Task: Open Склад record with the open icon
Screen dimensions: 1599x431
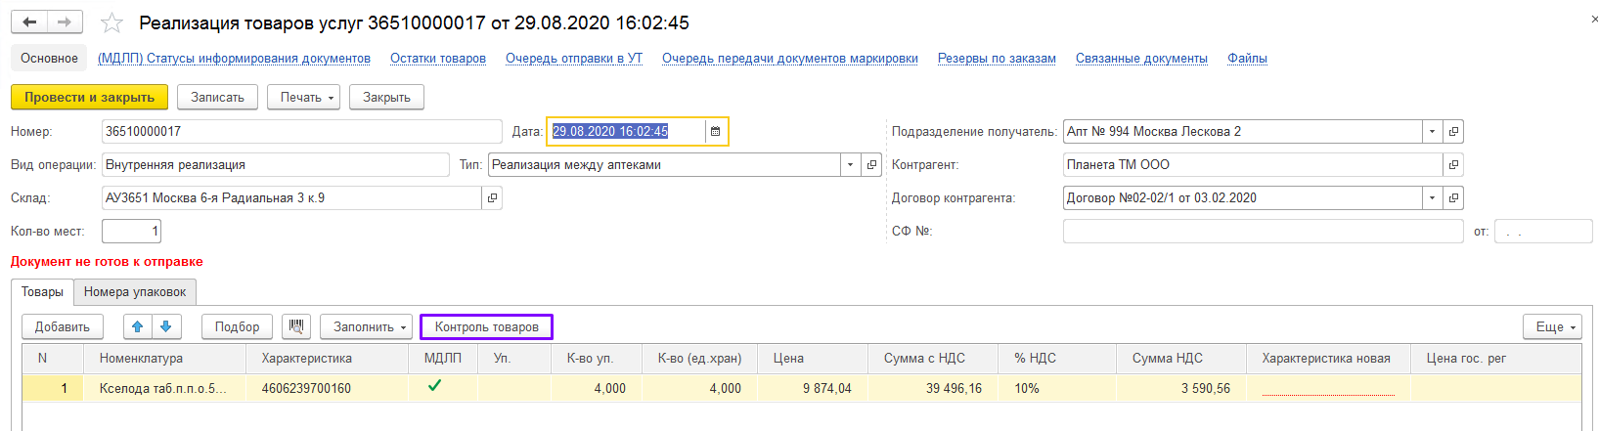Action: click(x=492, y=198)
